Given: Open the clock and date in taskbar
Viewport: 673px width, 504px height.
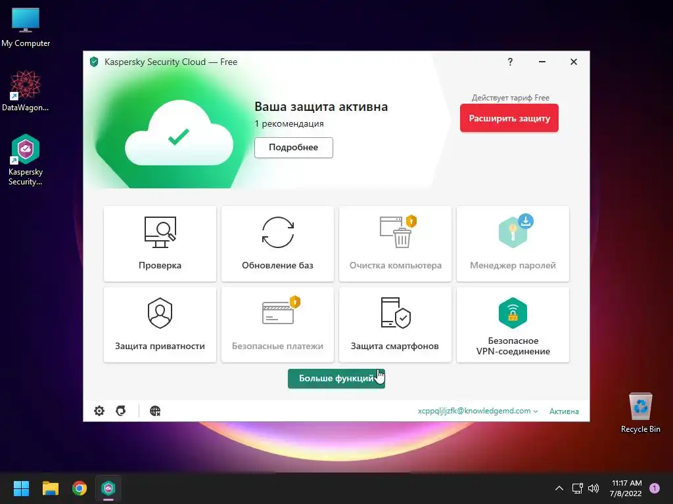Looking at the screenshot, I should [626, 488].
